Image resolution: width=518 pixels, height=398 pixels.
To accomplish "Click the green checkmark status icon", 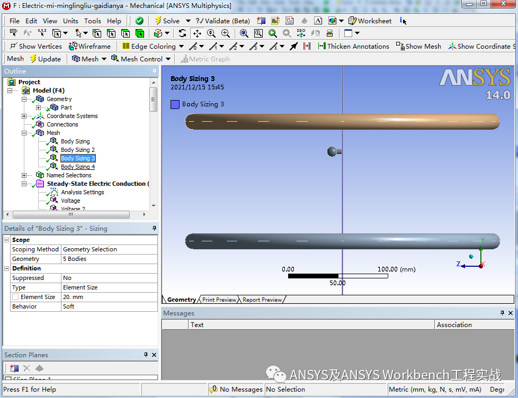I will 139,21.
